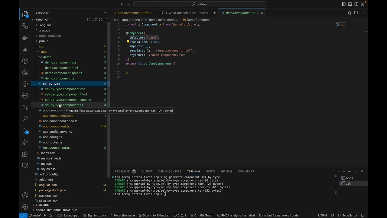The image size is (387, 218).
Task: Click the command center search field first-app
Action: 200,4
